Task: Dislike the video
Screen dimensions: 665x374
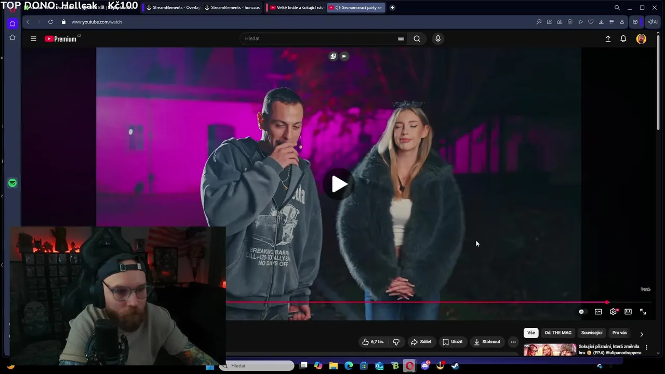Action: coord(396,342)
